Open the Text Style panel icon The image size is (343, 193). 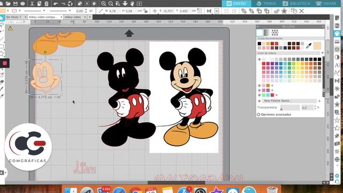coord(337,65)
